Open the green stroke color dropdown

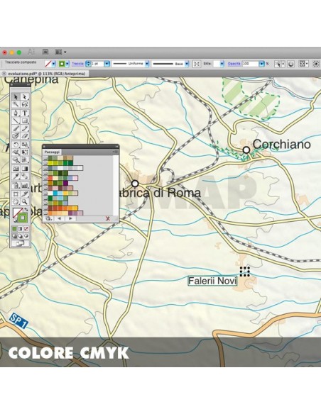(67, 64)
